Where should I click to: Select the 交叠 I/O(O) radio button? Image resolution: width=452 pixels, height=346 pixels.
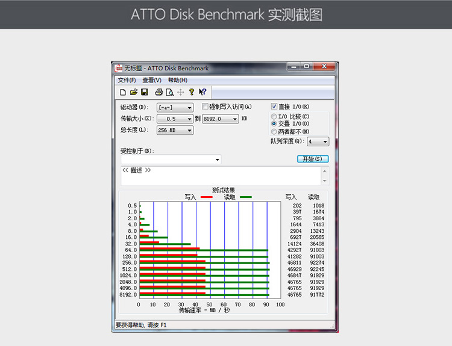274,124
